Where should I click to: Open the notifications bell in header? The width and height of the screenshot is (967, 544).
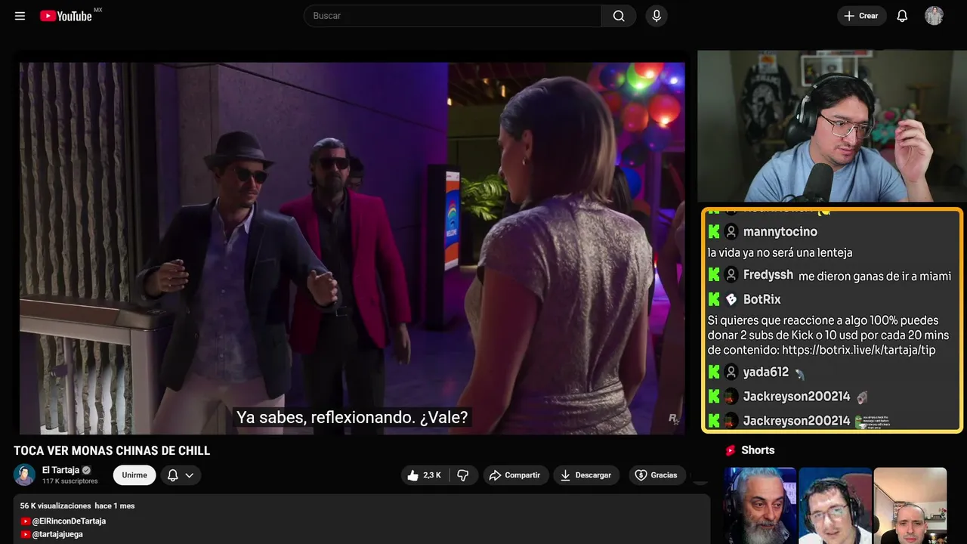pyautogui.click(x=902, y=16)
